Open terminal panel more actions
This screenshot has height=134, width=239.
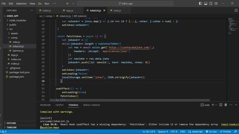(231, 105)
